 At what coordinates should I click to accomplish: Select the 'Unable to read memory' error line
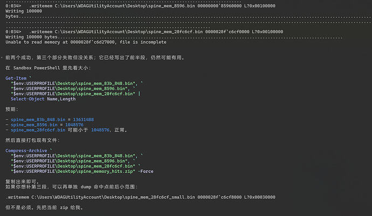tap(86, 42)
